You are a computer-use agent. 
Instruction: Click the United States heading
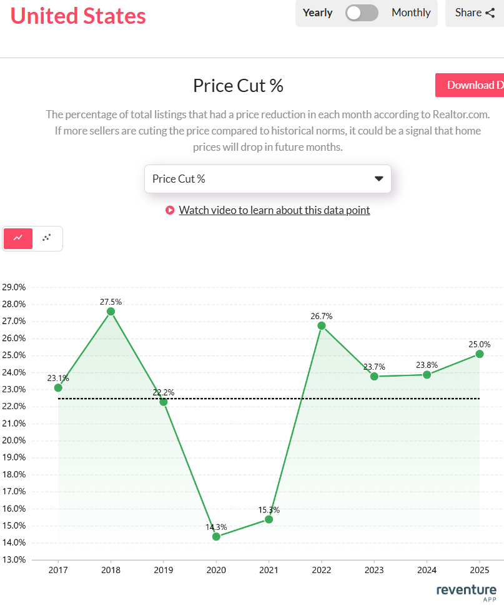click(77, 16)
